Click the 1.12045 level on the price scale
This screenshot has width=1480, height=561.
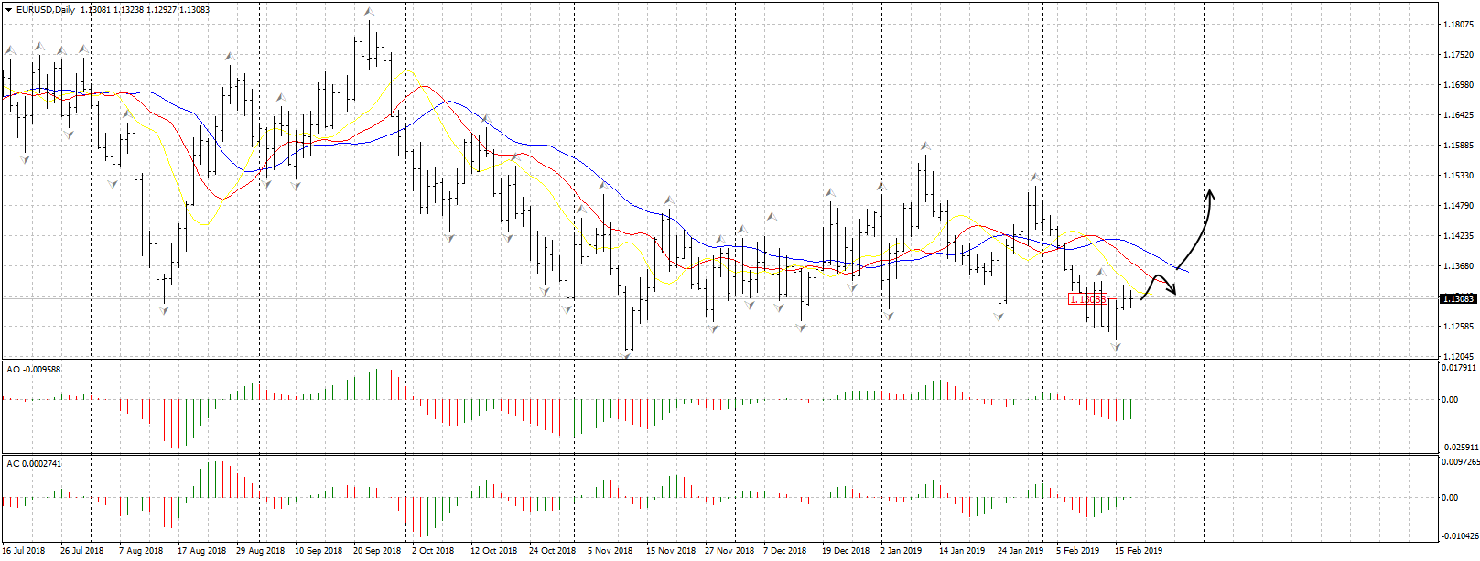[x=1457, y=356]
